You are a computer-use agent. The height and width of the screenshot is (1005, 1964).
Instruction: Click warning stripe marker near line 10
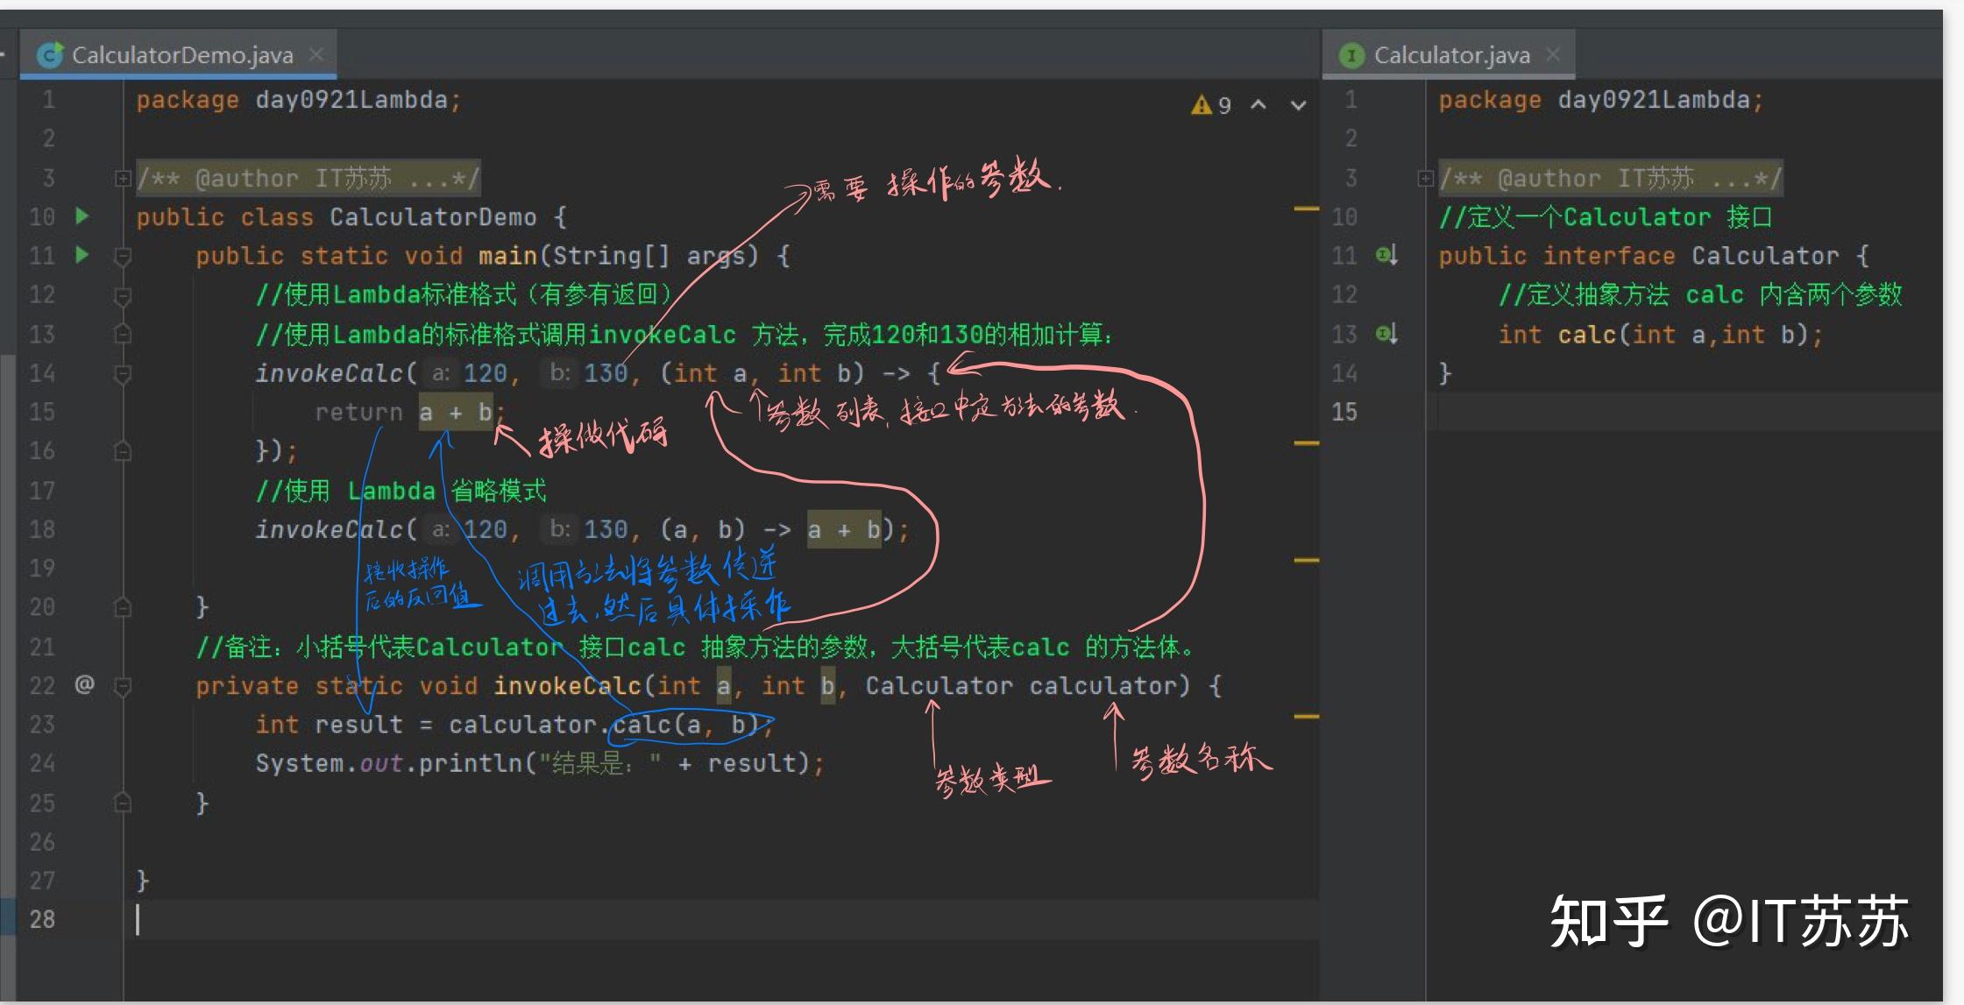pyautogui.click(x=1306, y=209)
